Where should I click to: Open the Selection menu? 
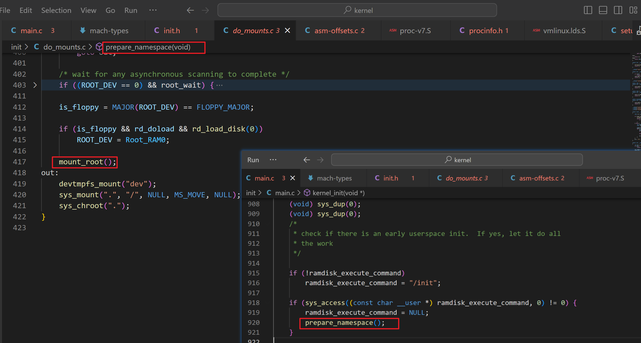(x=56, y=10)
